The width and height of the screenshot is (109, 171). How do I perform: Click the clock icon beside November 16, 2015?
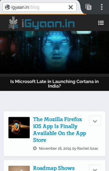pos(35,148)
